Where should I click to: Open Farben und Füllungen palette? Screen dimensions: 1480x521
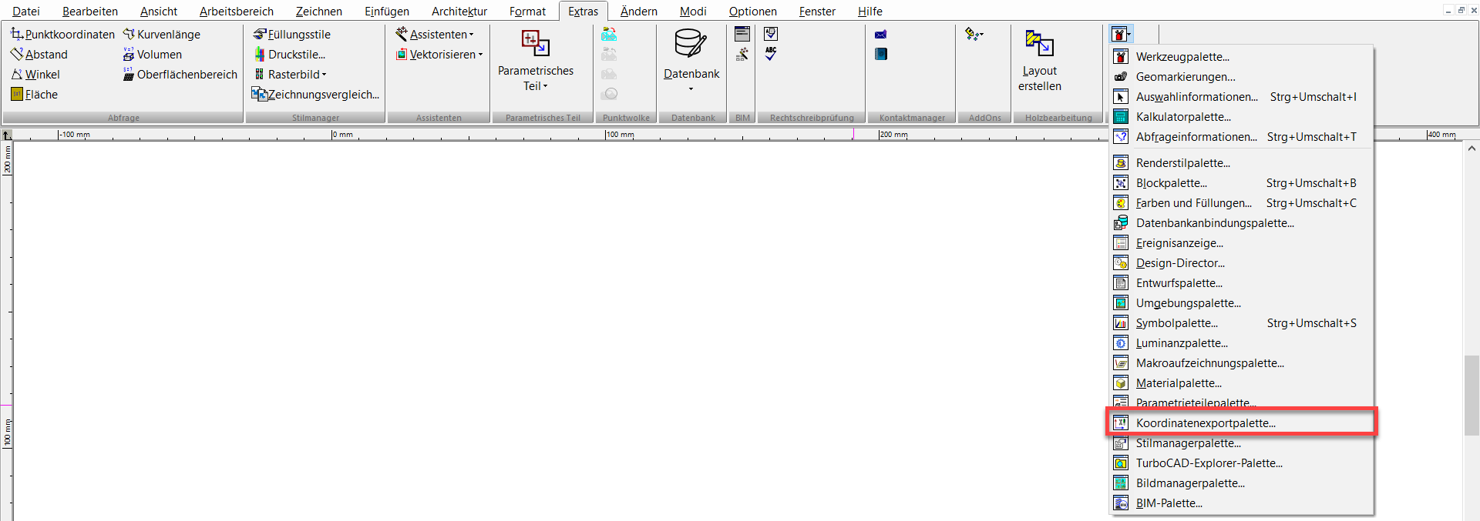(x=1241, y=203)
